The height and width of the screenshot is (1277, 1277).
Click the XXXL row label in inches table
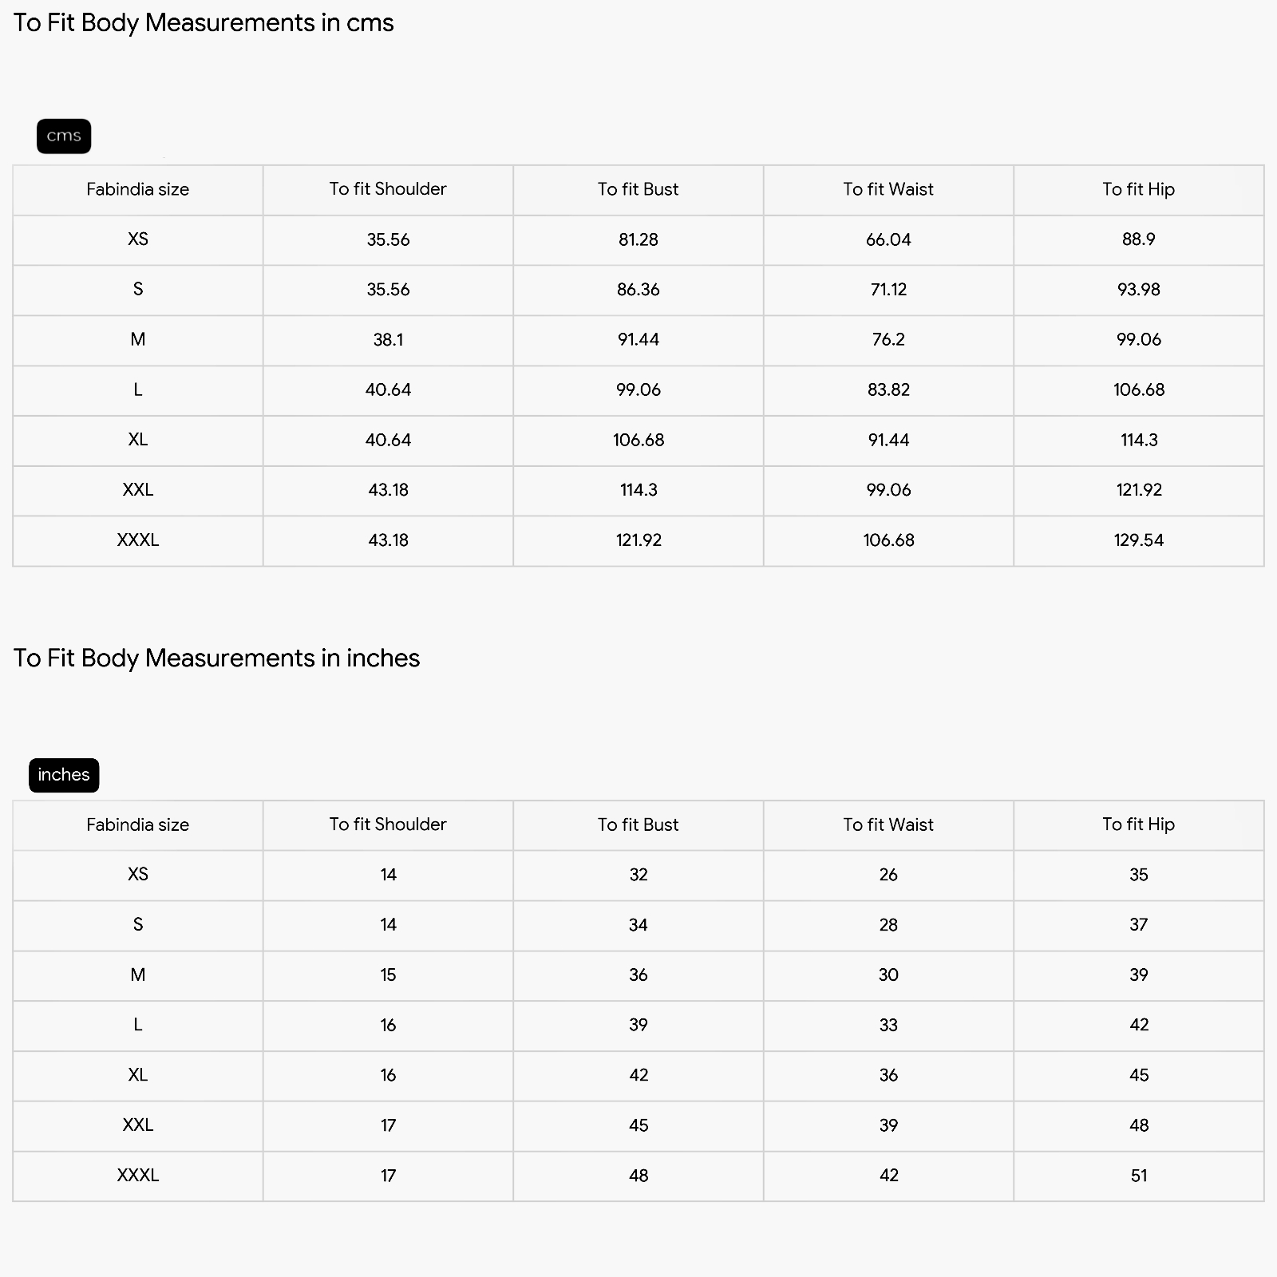(138, 1176)
